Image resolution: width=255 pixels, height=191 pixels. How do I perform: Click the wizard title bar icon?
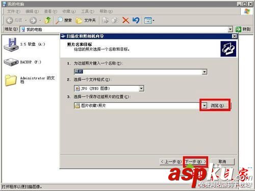click(x=63, y=36)
